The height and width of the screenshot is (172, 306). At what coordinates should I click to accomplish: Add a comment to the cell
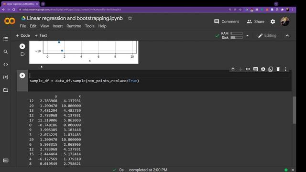click(x=255, y=69)
